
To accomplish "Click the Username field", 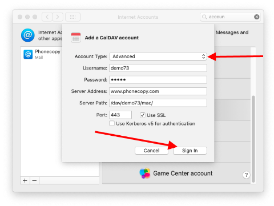I will pos(158,68).
